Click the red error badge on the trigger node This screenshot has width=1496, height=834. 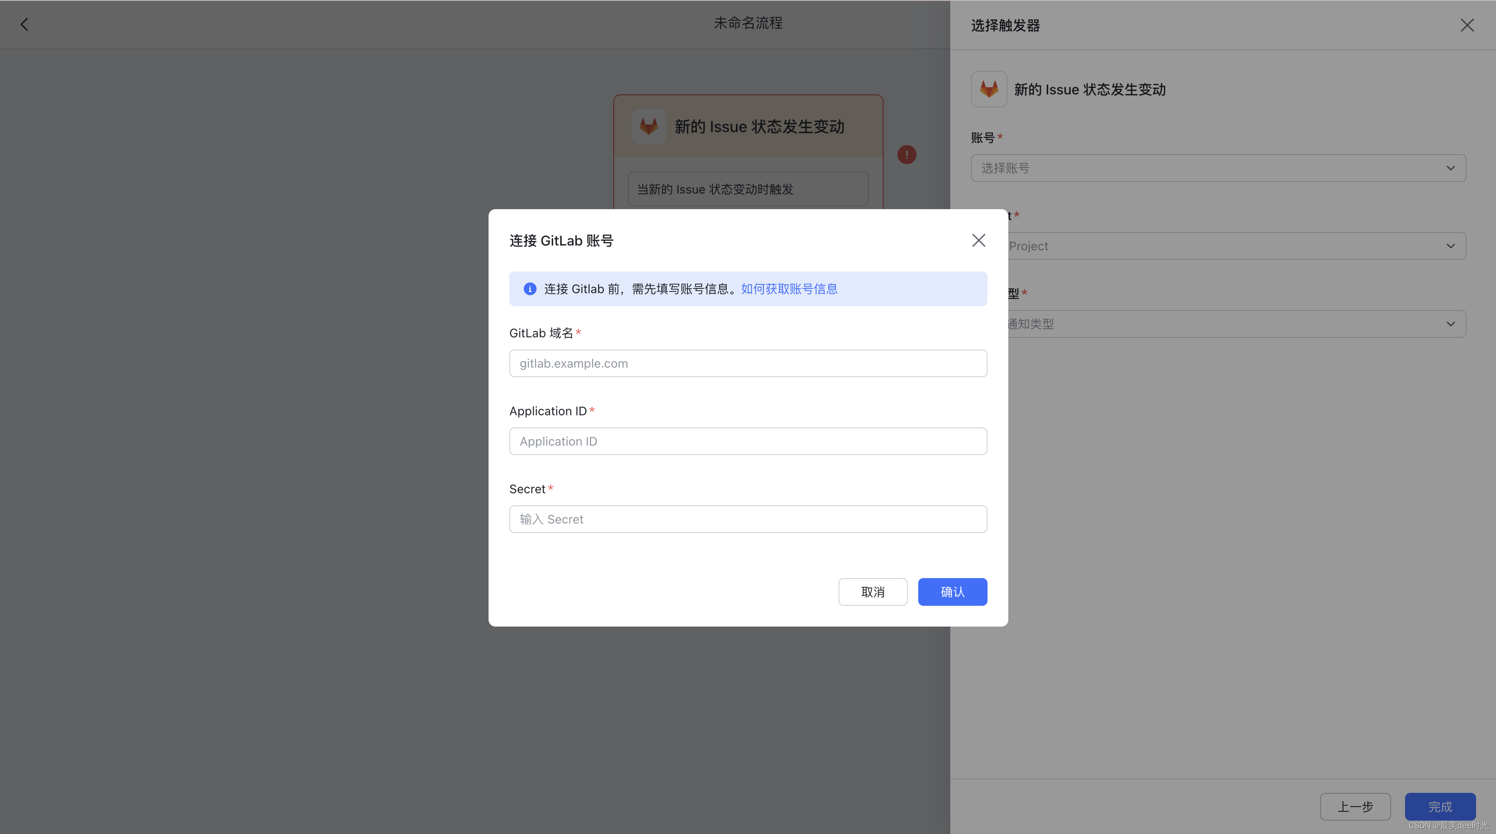(x=907, y=155)
